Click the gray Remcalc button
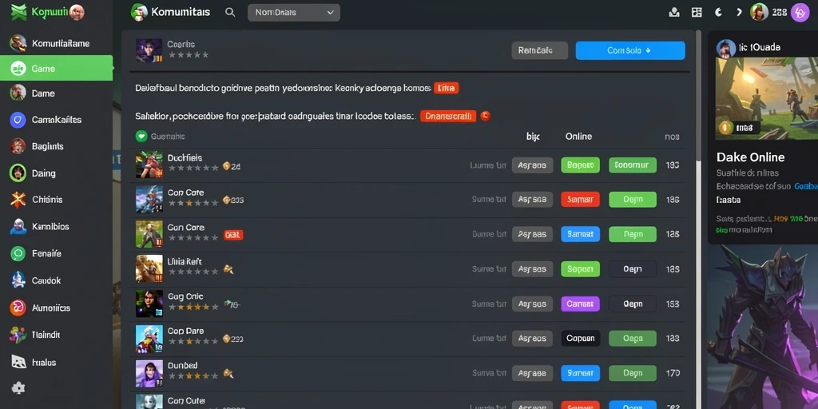 point(539,50)
